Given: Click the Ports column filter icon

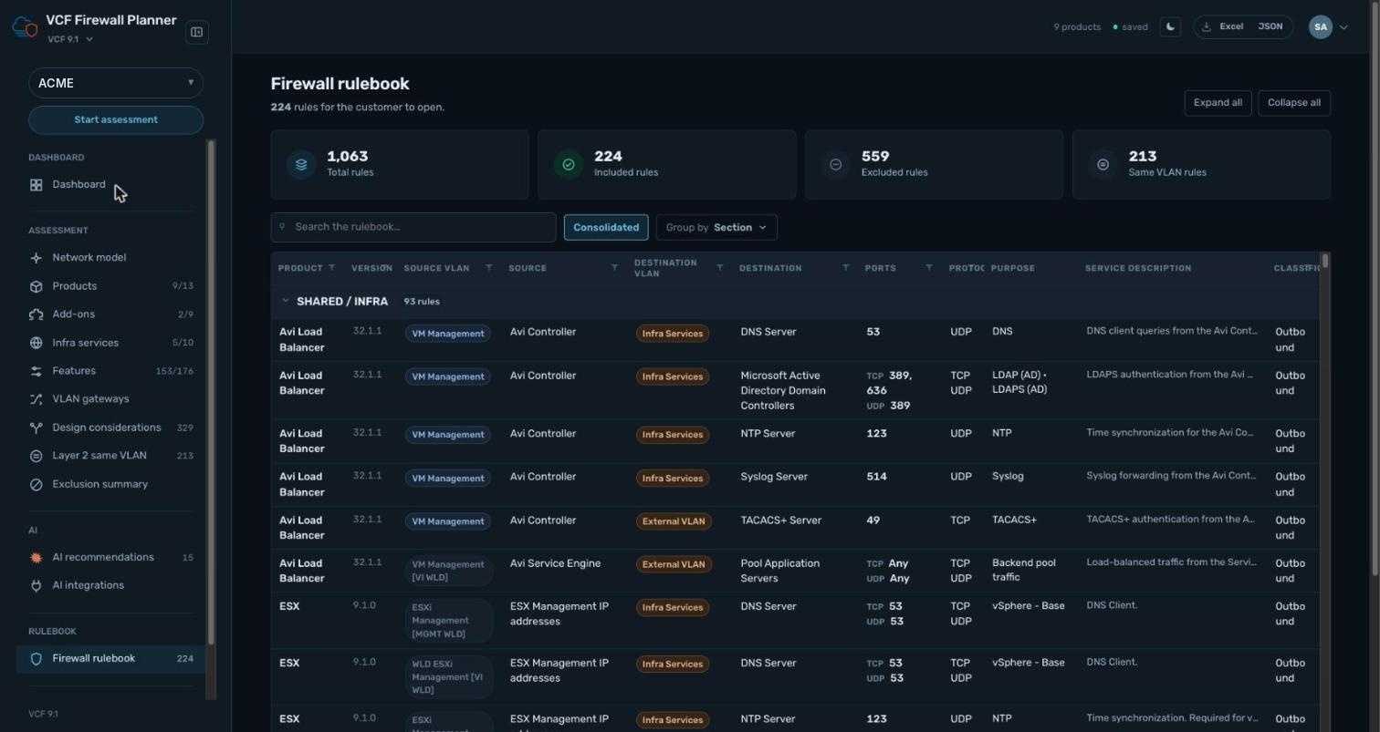Looking at the screenshot, I should tap(929, 268).
